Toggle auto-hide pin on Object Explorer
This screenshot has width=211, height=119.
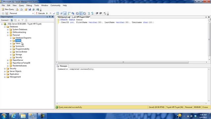(50, 17)
